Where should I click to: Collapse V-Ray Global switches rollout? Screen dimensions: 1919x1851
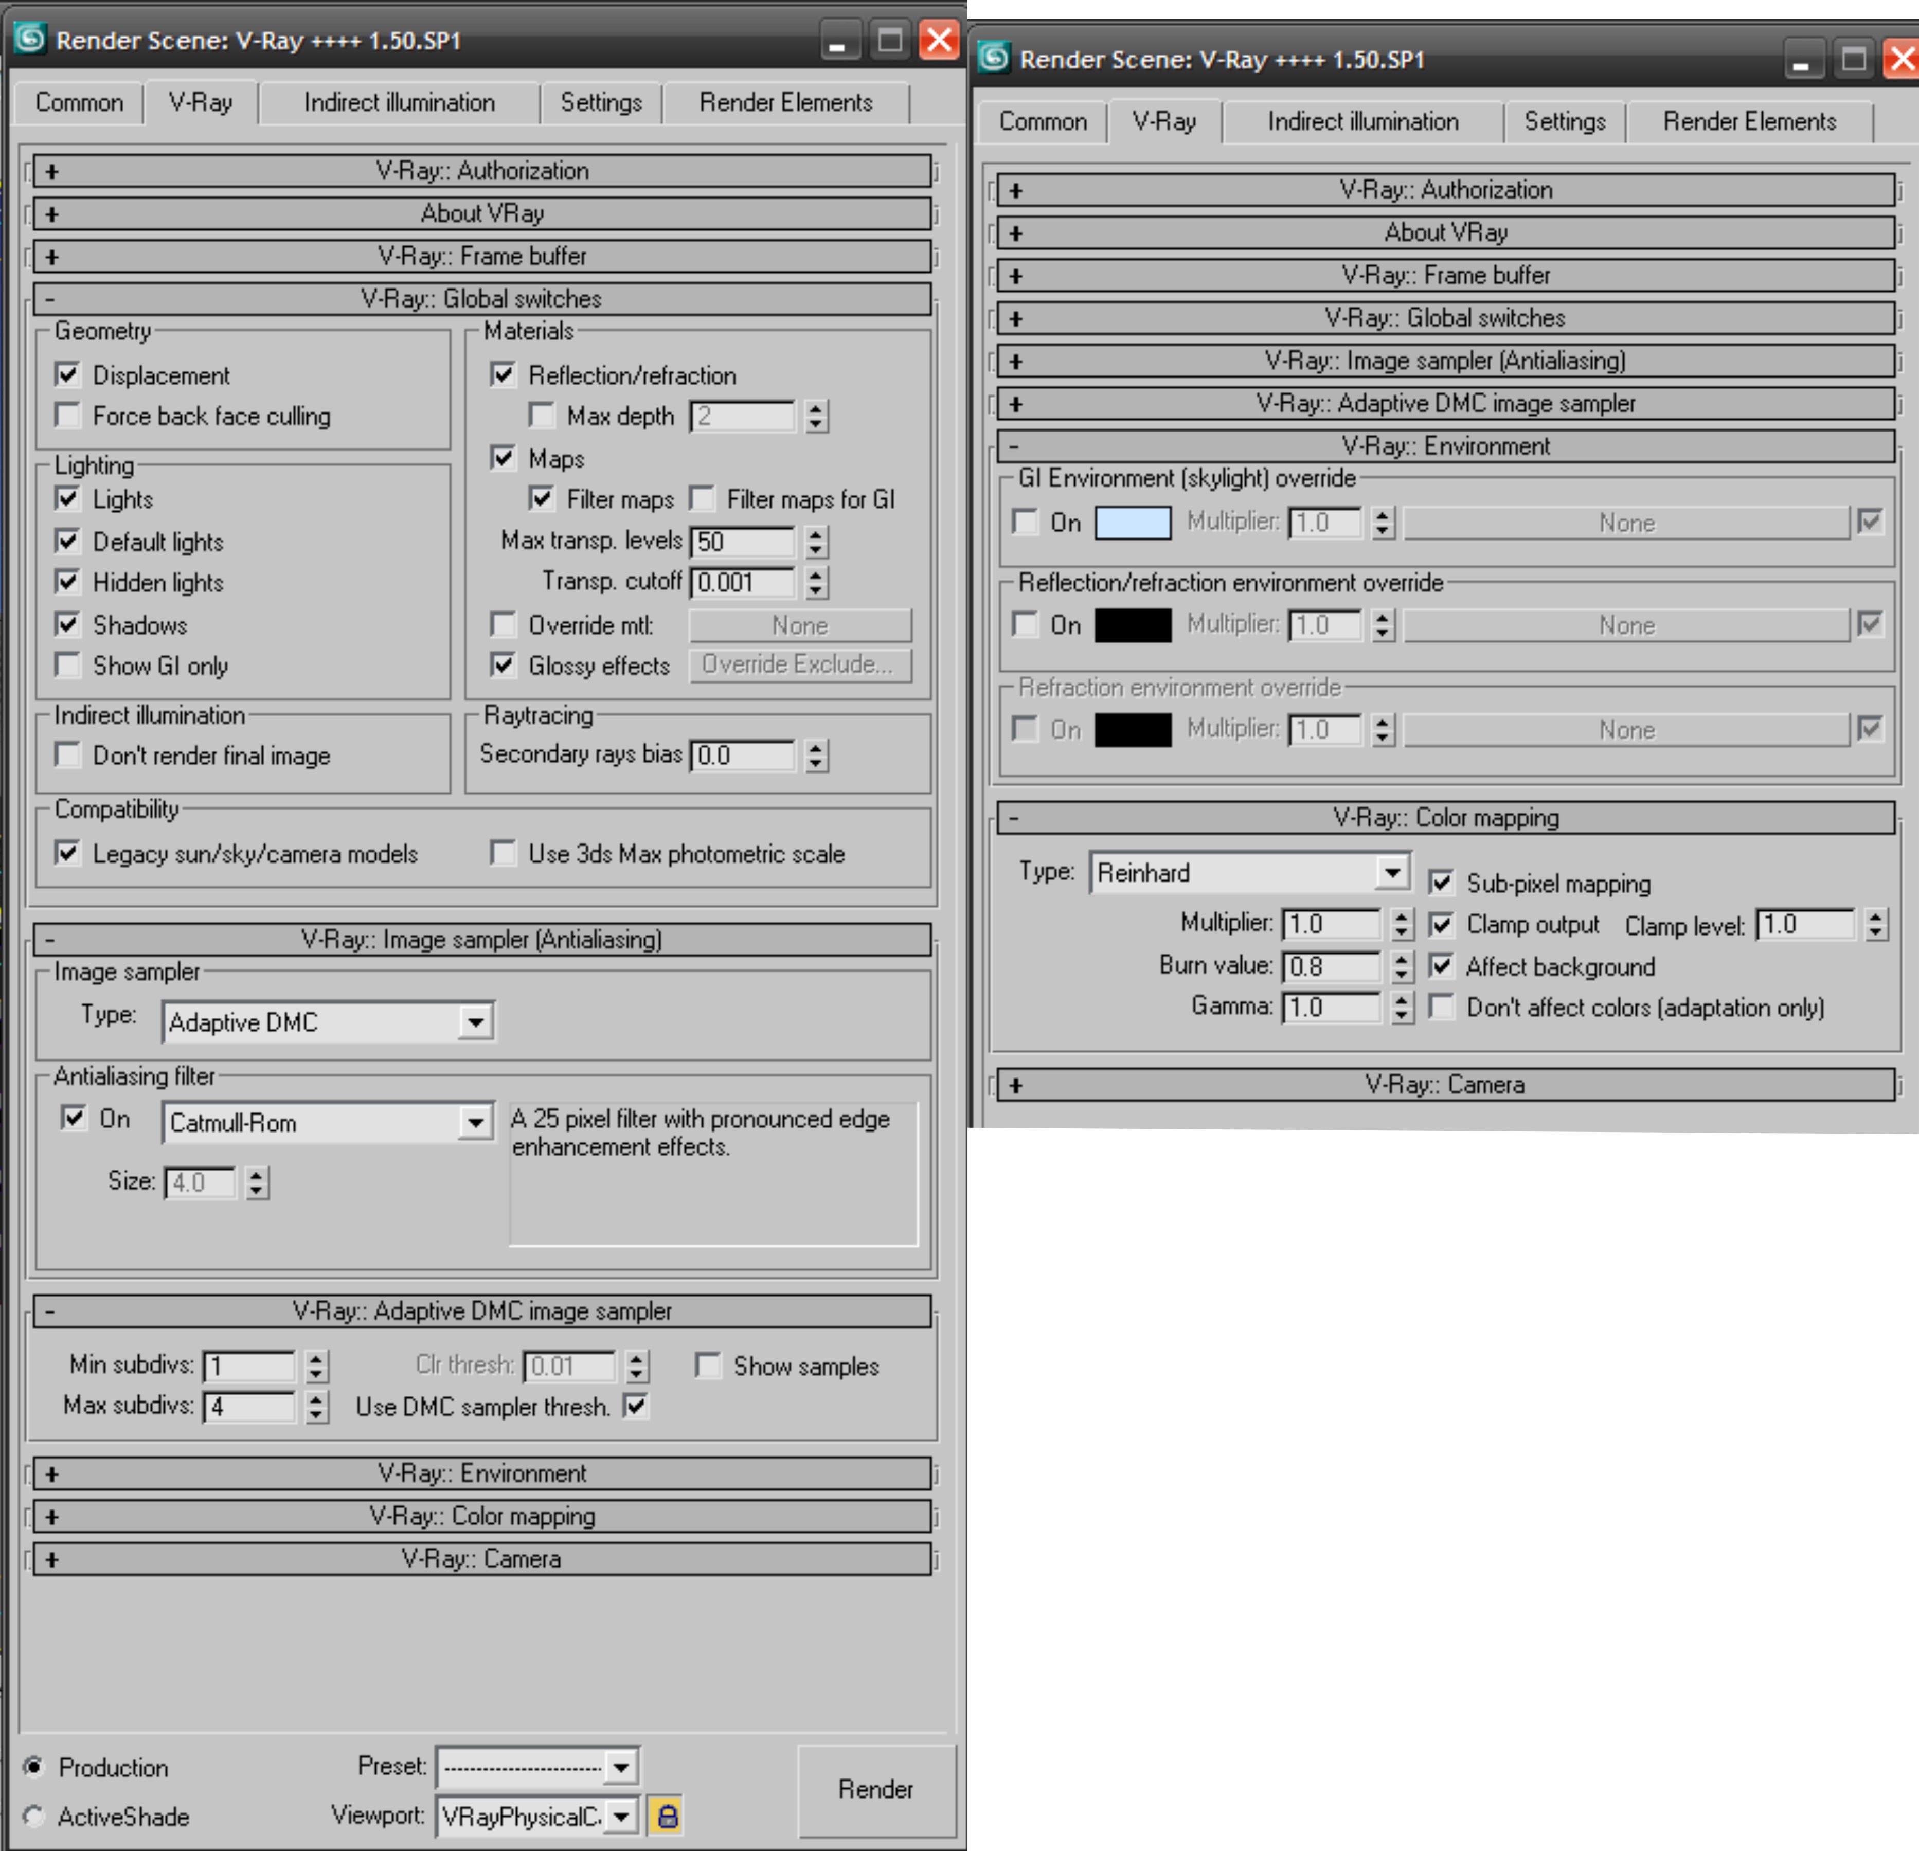pos(482,298)
